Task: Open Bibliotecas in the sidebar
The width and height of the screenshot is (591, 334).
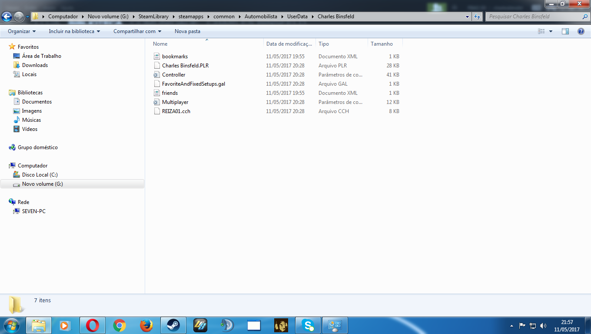Action: (x=30, y=93)
